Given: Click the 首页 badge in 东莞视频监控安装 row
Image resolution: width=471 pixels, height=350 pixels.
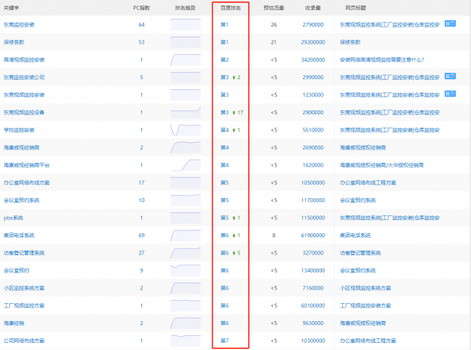Looking at the screenshot, I should pos(451,94).
